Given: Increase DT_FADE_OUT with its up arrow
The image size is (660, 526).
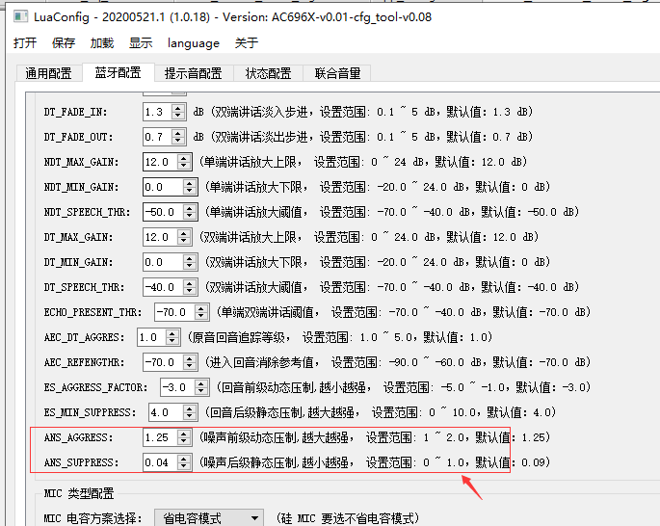Looking at the screenshot, I should pyautogui.click(x=178, y=133).
